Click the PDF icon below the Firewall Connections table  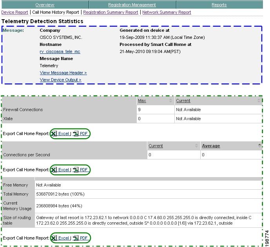pos(76,134)
